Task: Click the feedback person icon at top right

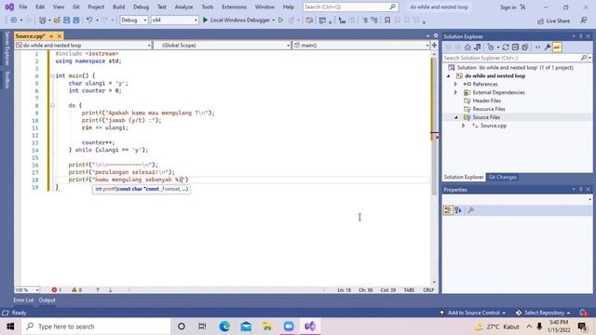Action: 584,20
